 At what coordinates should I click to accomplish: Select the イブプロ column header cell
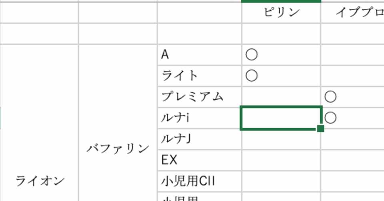click(x=353, y=13)
